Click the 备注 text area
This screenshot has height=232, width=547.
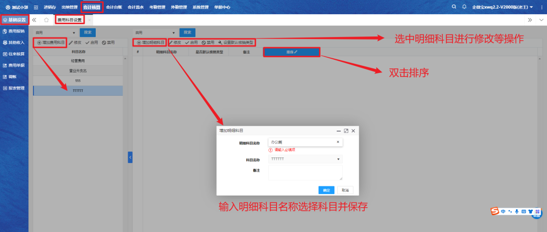tap(305, 173)
